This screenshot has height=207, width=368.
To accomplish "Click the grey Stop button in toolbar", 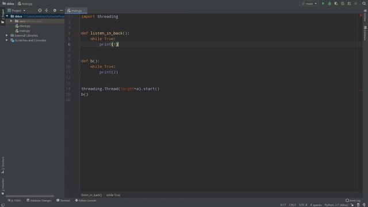I will (x=356, y=3).
